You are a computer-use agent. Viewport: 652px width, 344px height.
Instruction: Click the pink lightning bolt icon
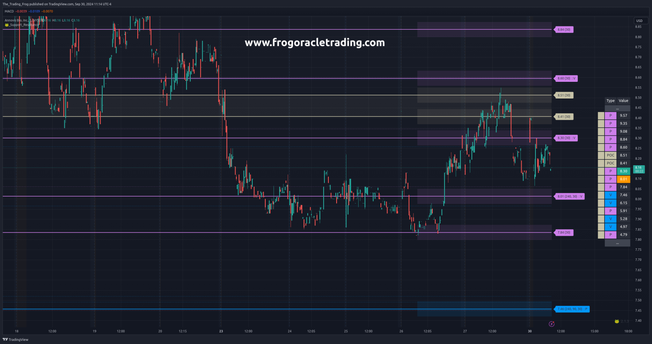(x=552, y=324)
